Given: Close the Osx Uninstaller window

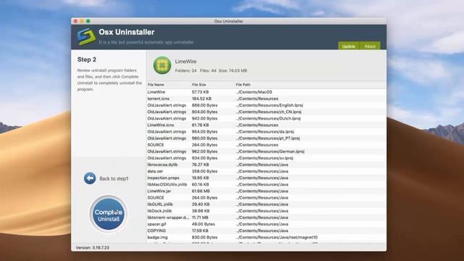Looking at the screenshot, I should point(75,21).
